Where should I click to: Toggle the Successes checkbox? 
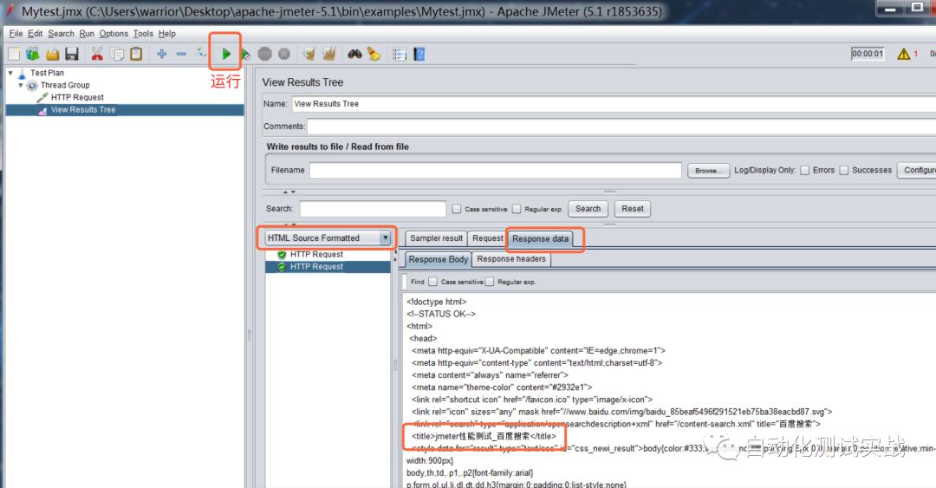click(x=844, y=170)
